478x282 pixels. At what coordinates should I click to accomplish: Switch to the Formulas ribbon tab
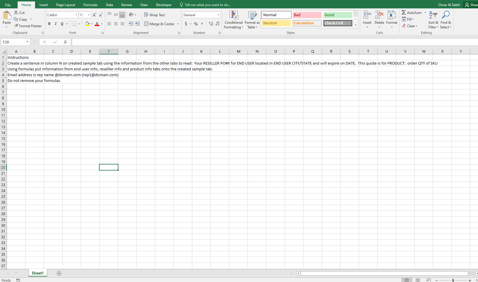pyautogui.click(x=90, y=5)
